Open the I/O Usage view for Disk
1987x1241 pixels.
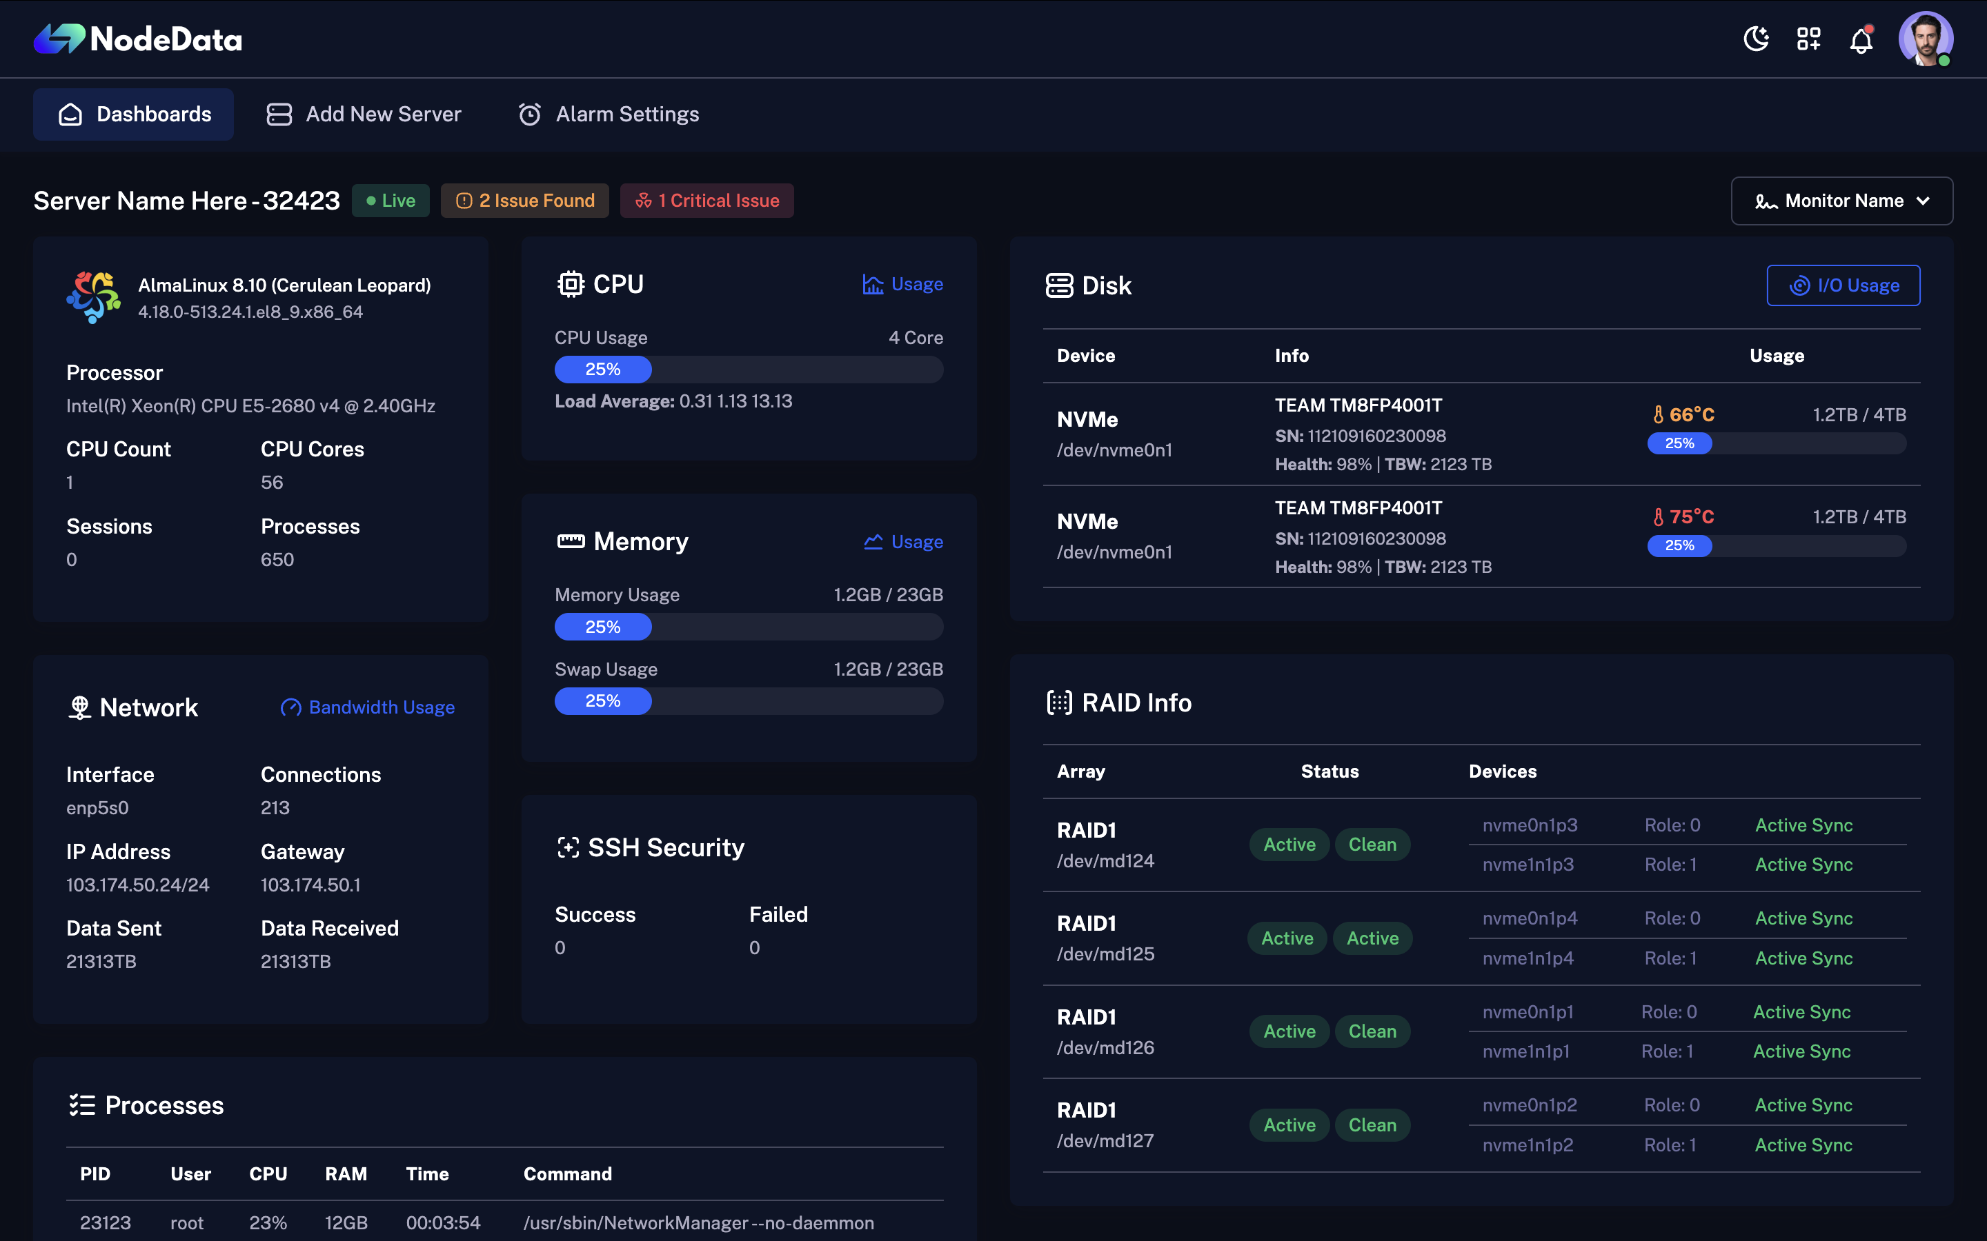[1843, 285]
